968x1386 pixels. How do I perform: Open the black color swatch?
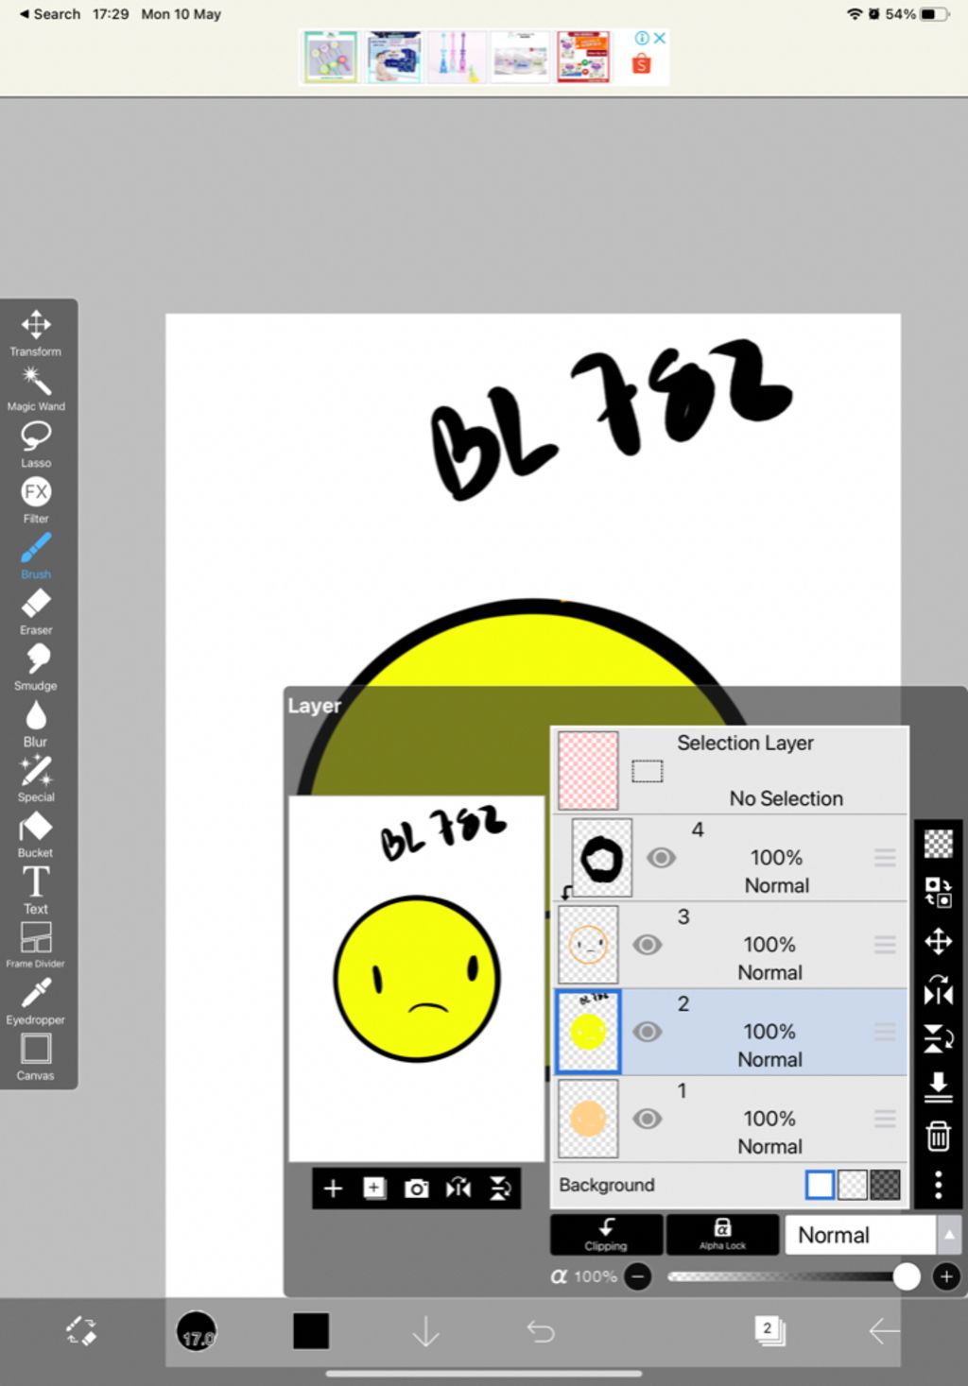pos(311,1331)
